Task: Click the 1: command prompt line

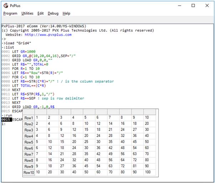Action: 4,124
